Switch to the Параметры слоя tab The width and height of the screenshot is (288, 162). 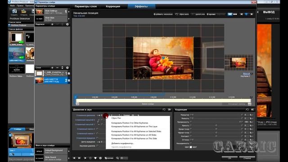pos(85,6)
